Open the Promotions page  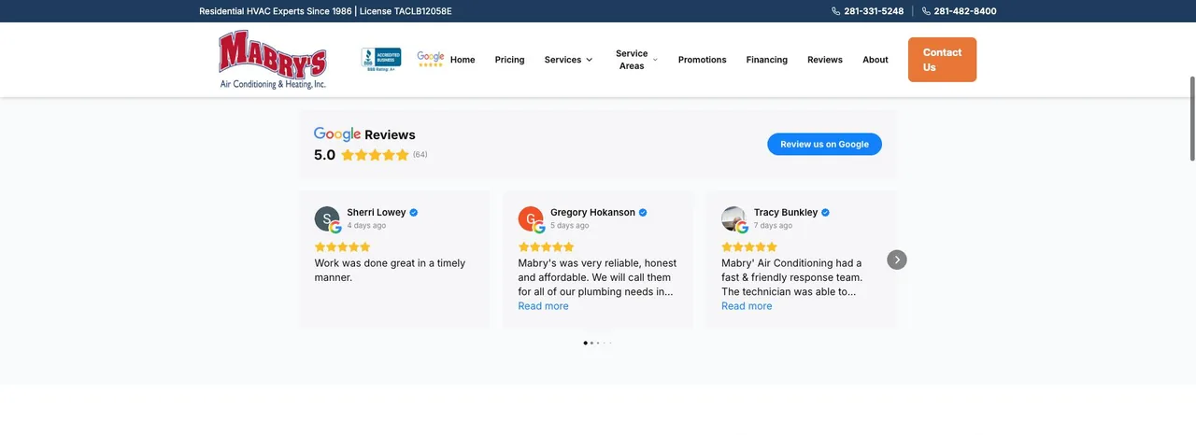[703, 60]
